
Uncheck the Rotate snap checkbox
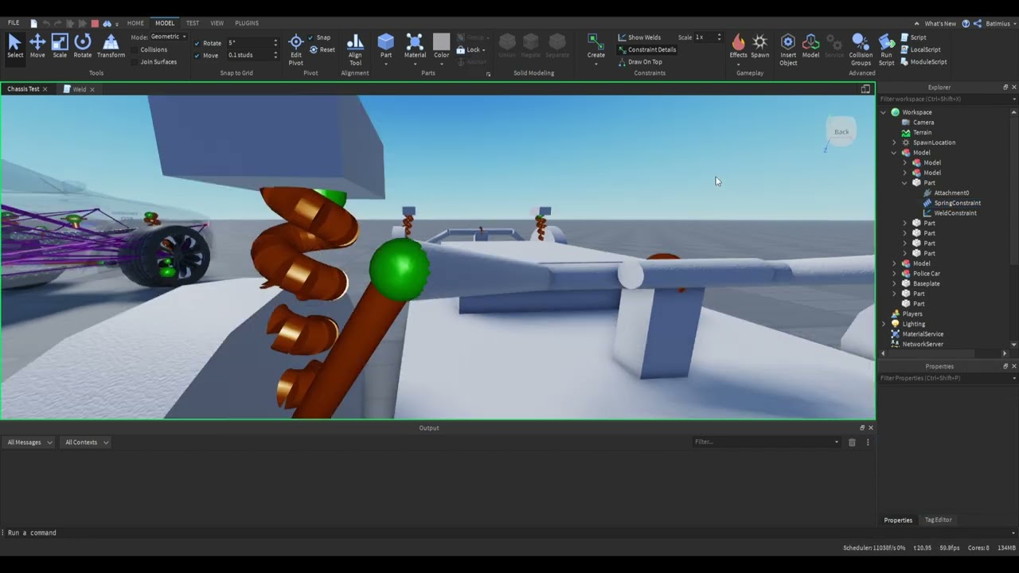[x=197, y=43]
